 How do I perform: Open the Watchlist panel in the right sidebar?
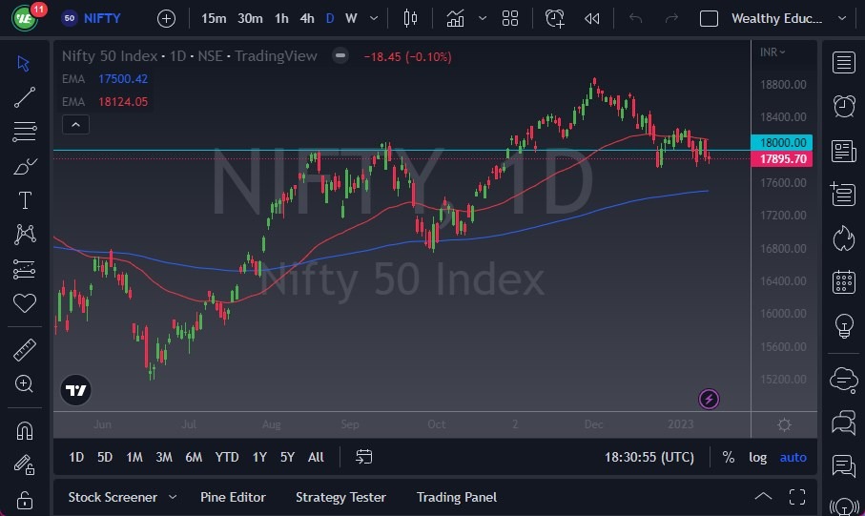(843, 63)
